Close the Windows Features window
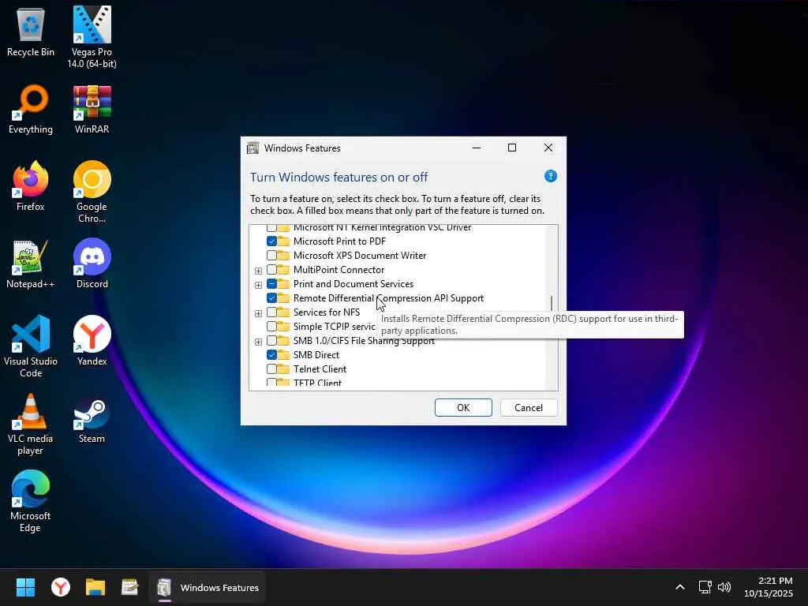This screenshot has height=606, width=808. pyautogui.click(x=548, y=148)
